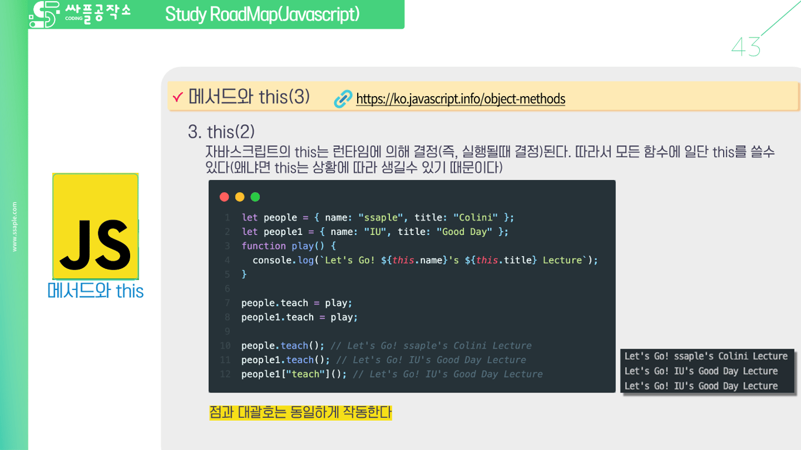Expand the code editor window

pos(412,286)
